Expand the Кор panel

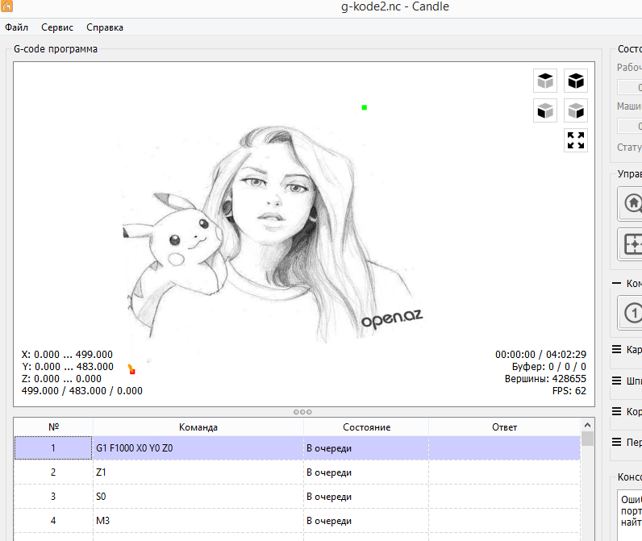616,411
